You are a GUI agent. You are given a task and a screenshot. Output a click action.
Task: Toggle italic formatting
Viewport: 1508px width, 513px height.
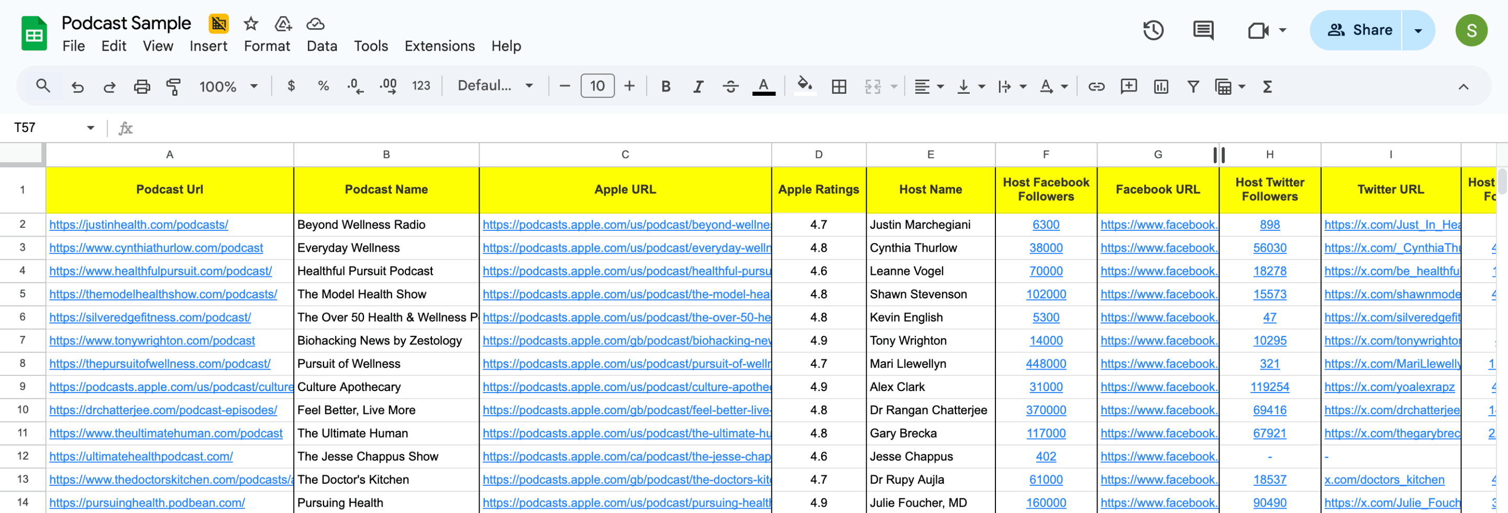[698, 86]
